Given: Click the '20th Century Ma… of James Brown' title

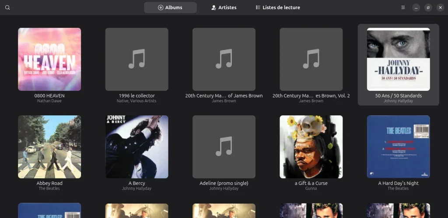Looking at the screenshot, I should pos(224,96).
